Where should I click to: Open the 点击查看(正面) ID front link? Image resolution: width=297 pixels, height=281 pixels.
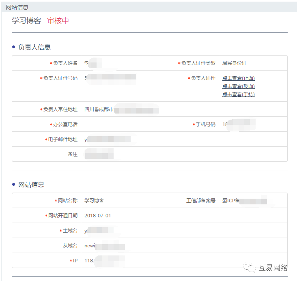click(238, 78)
